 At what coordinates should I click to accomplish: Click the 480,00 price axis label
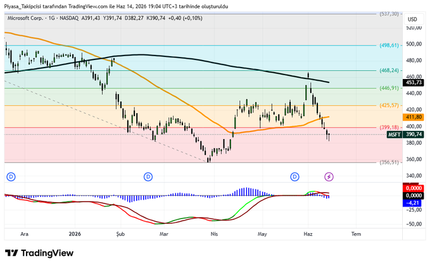click(414, 61)
